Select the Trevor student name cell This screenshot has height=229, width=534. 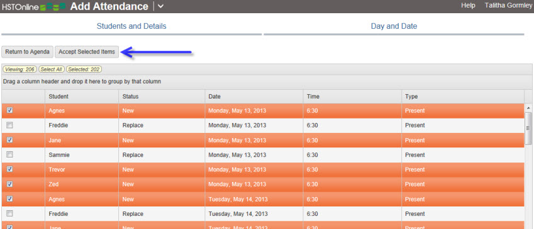pos(82,169)
